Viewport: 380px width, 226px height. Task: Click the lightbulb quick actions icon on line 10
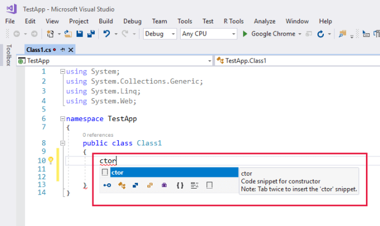(51, 160)
